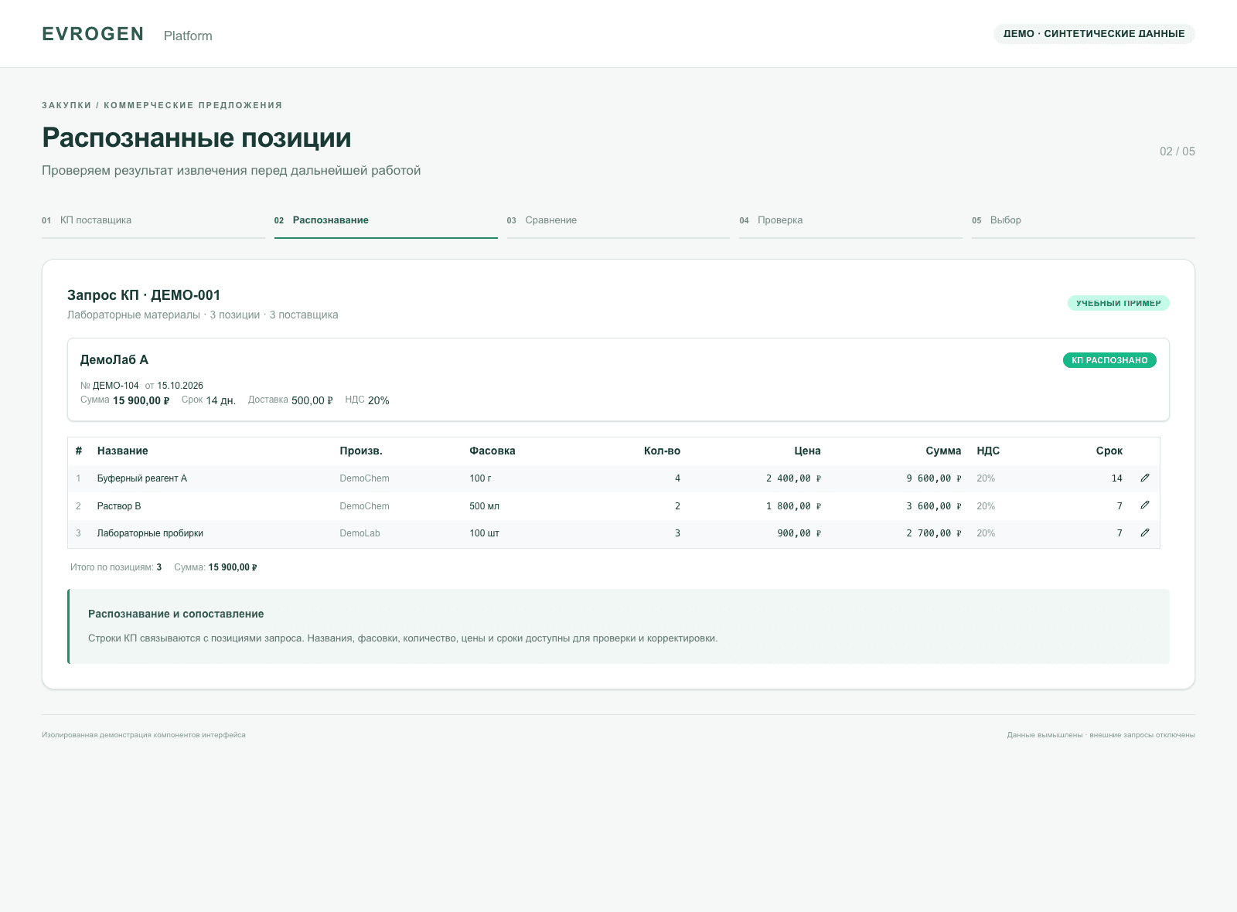This screenshot has height=912, width=1237.
Task: Click the Срок column header
Action: pyautogui.click(x=1109, y=451)
